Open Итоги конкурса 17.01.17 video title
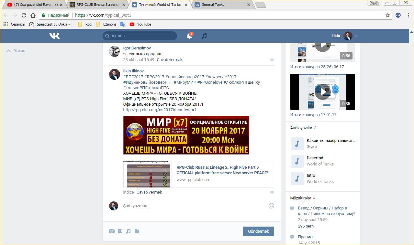This screenshot has height=245, width=414. pos(313,115)
